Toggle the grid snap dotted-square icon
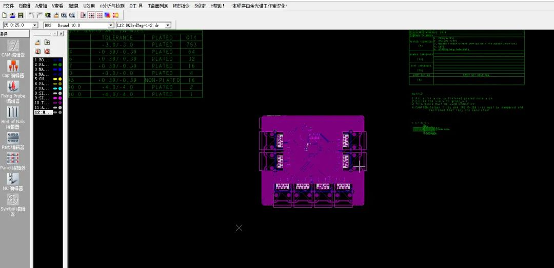The image size is (554, 268). coord(91,15)
